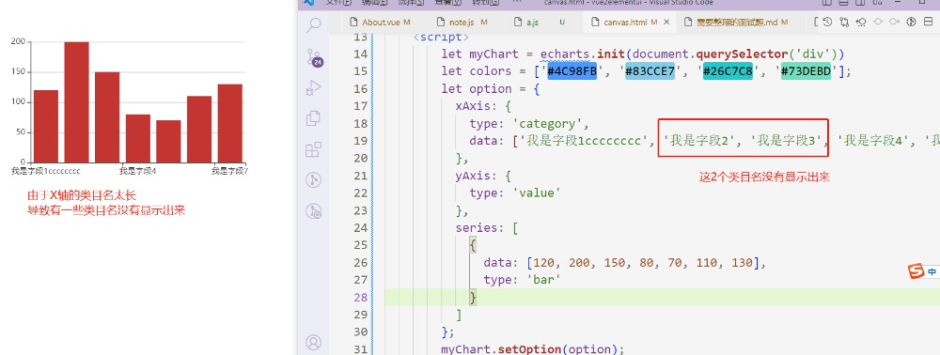Viewport: 940px width, 355px height.
Task: Switch to the note.js tab
Action: 462,23
